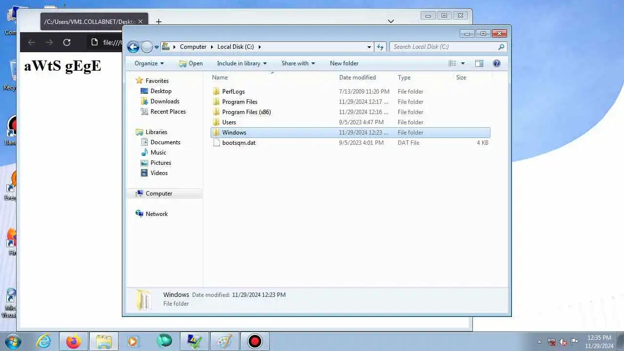Viewport: 624px width, 351px height.
Task: Click the Explorer Back arrow button
Action: 133,47
